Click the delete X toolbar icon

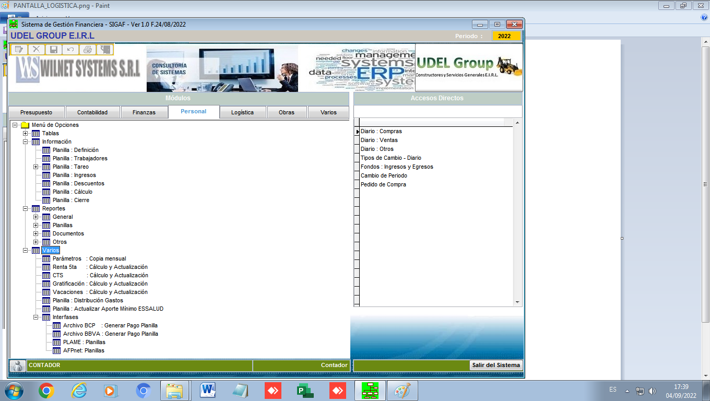(36, 50)
